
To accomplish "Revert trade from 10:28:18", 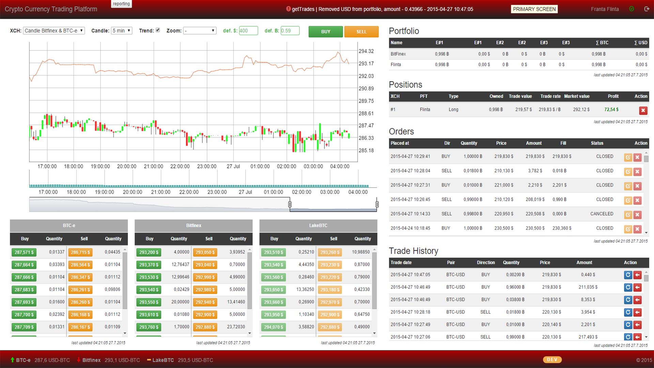I will 638,312.
